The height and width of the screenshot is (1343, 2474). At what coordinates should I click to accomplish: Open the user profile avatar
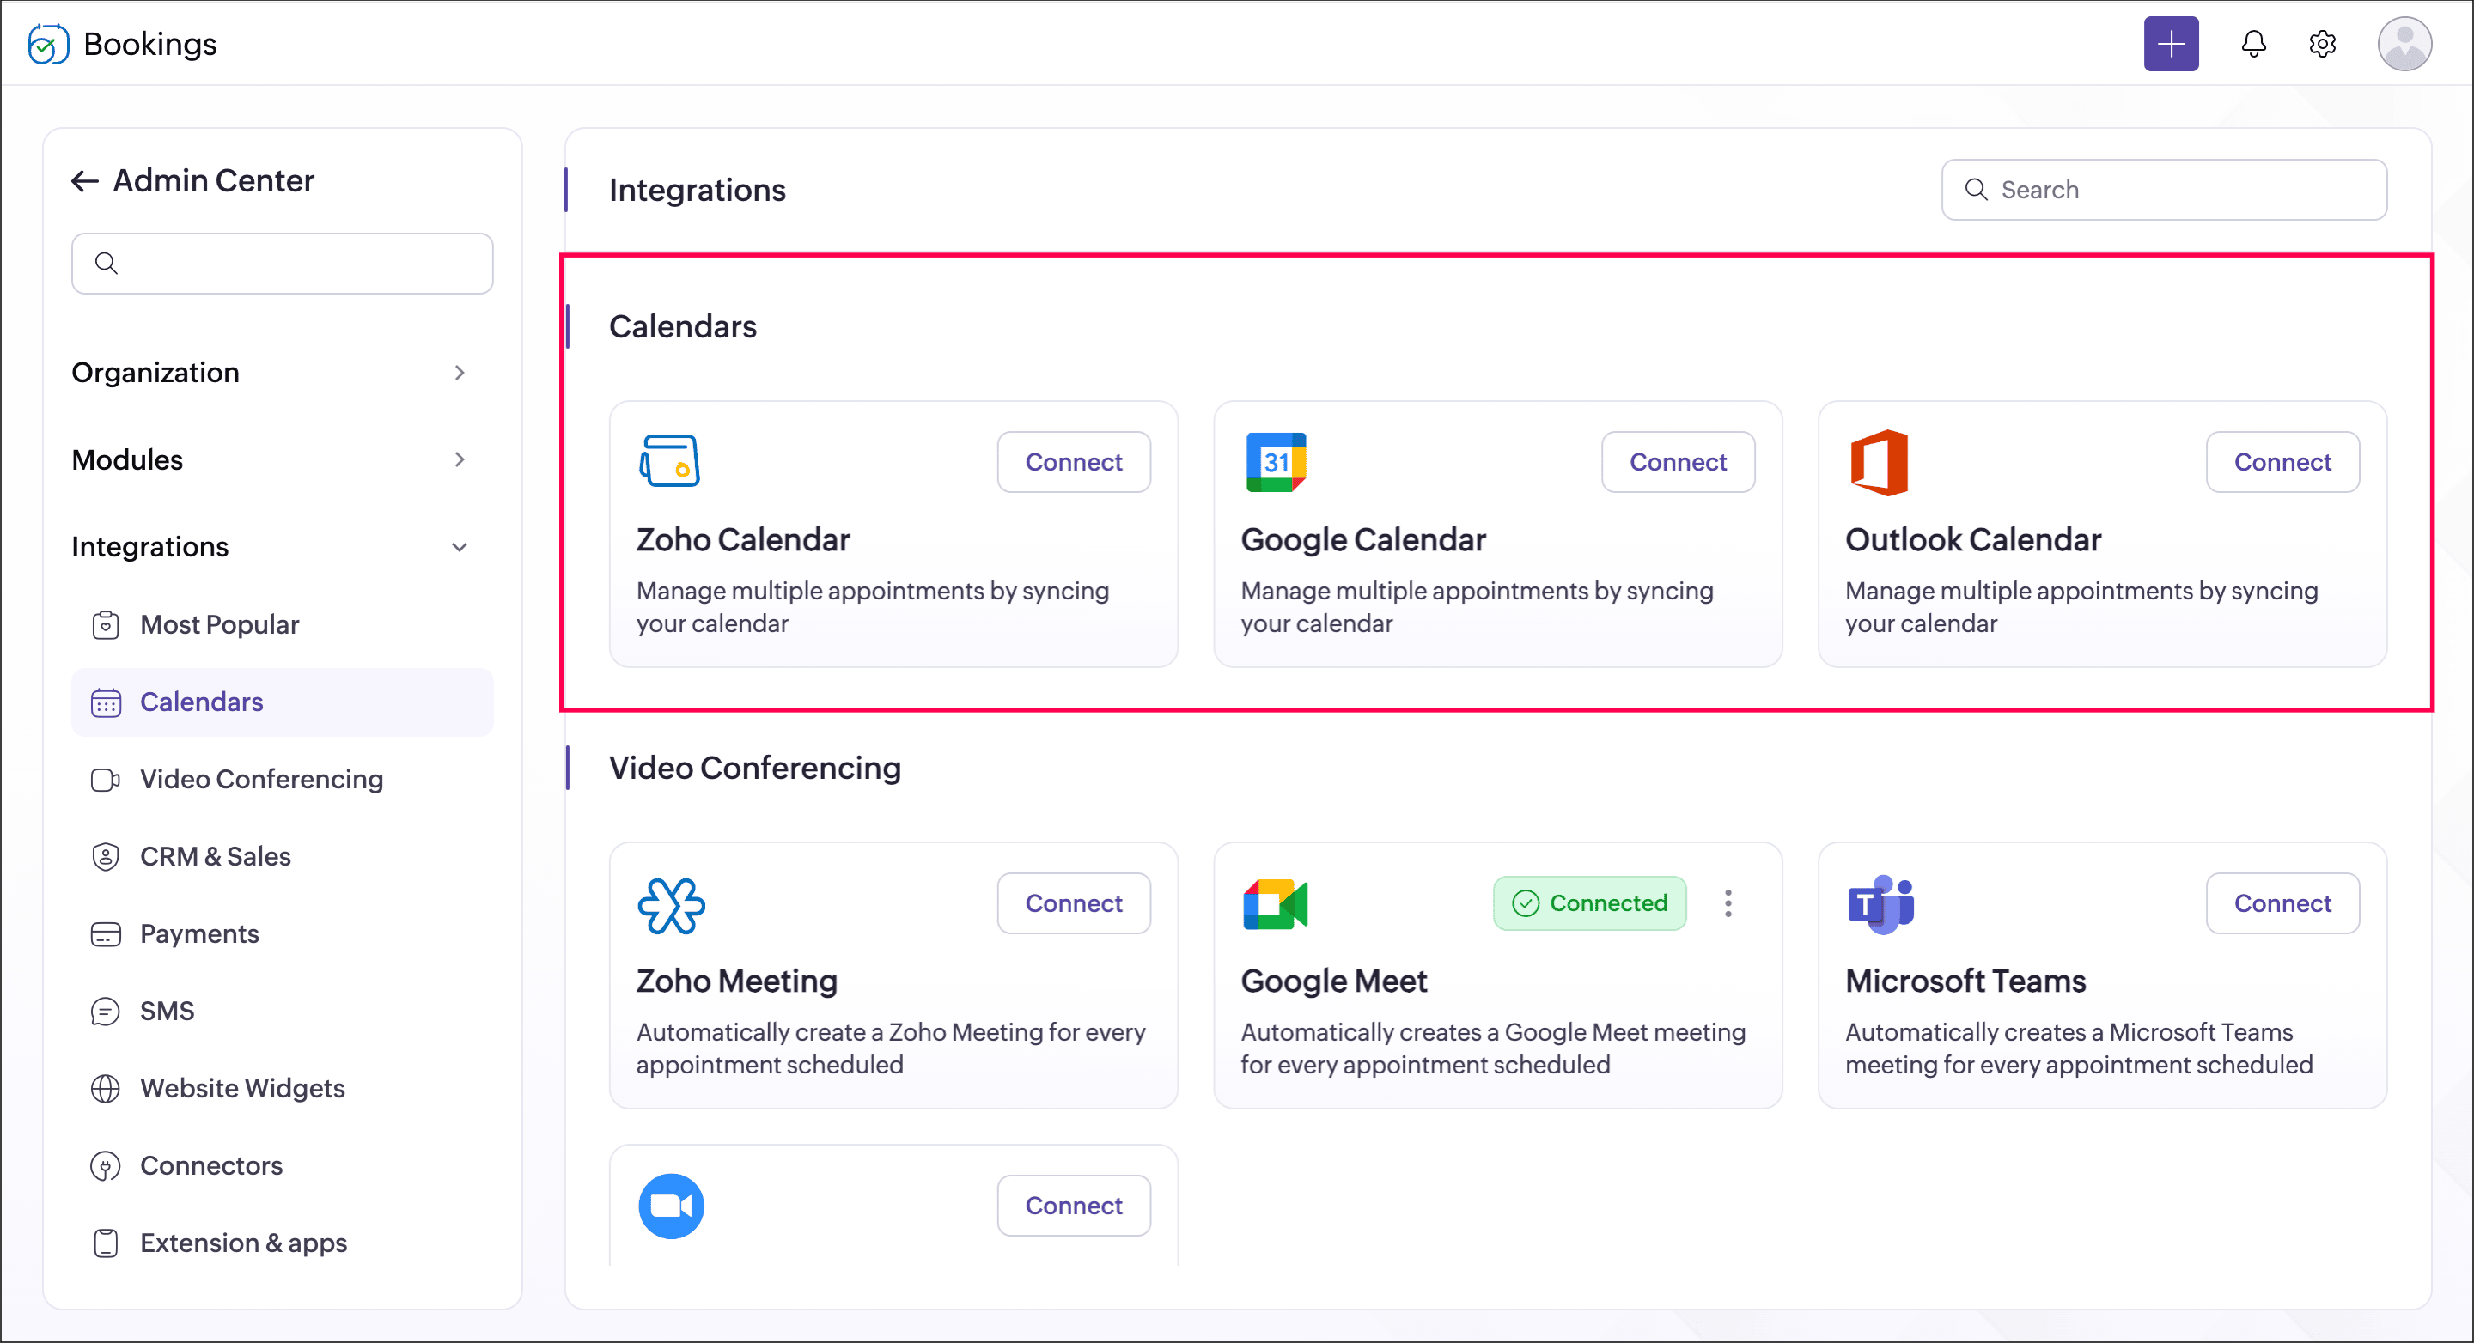pyautogui.click(x=2404, y=44)
